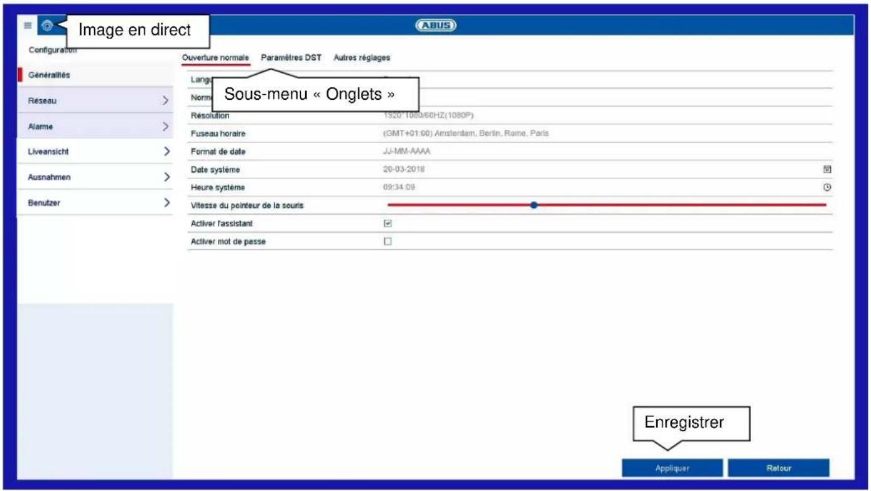
Task: Click the clock icon for Heure système
Action: click(x=827, y=188)
